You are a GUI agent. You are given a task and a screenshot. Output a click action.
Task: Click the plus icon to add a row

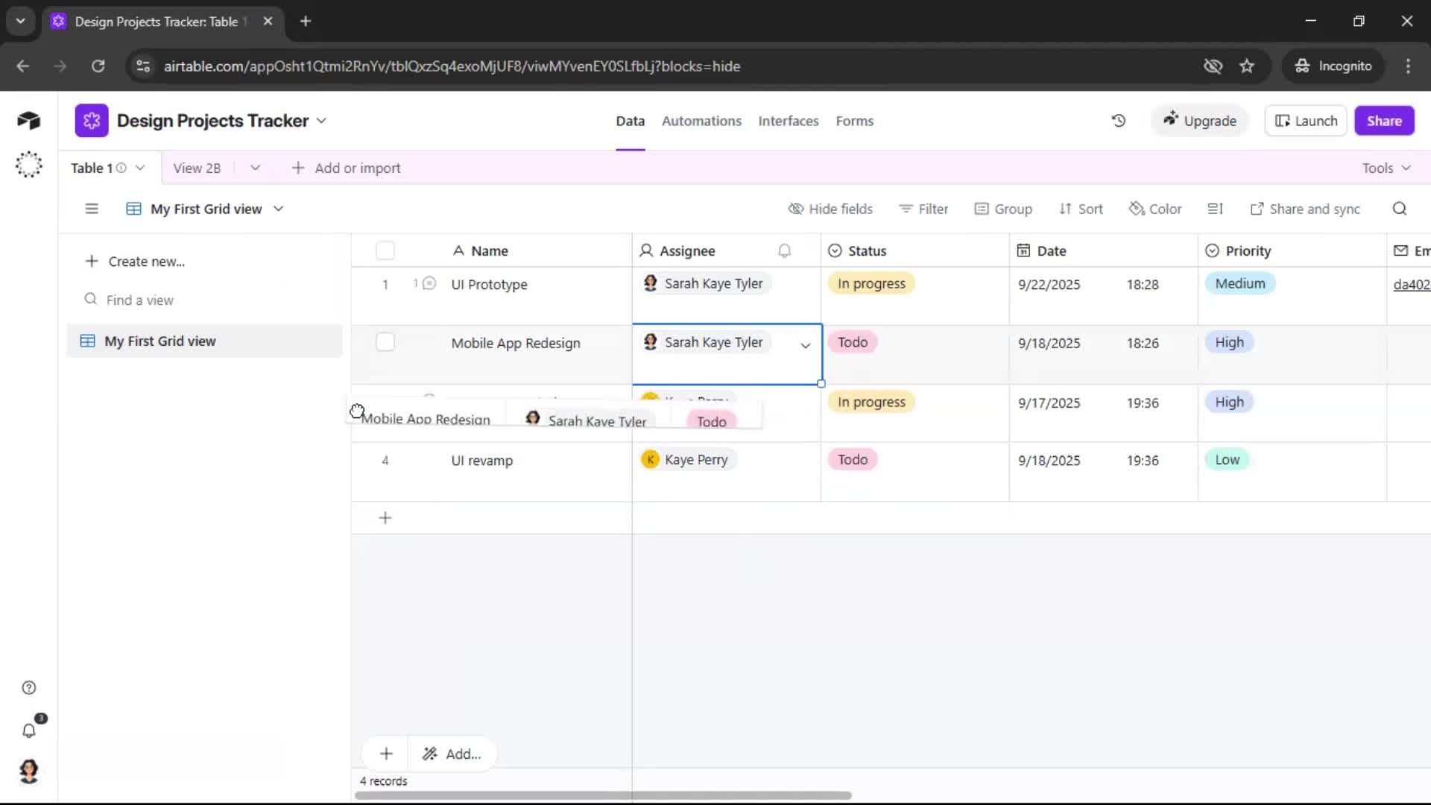[x=385, y=518]
